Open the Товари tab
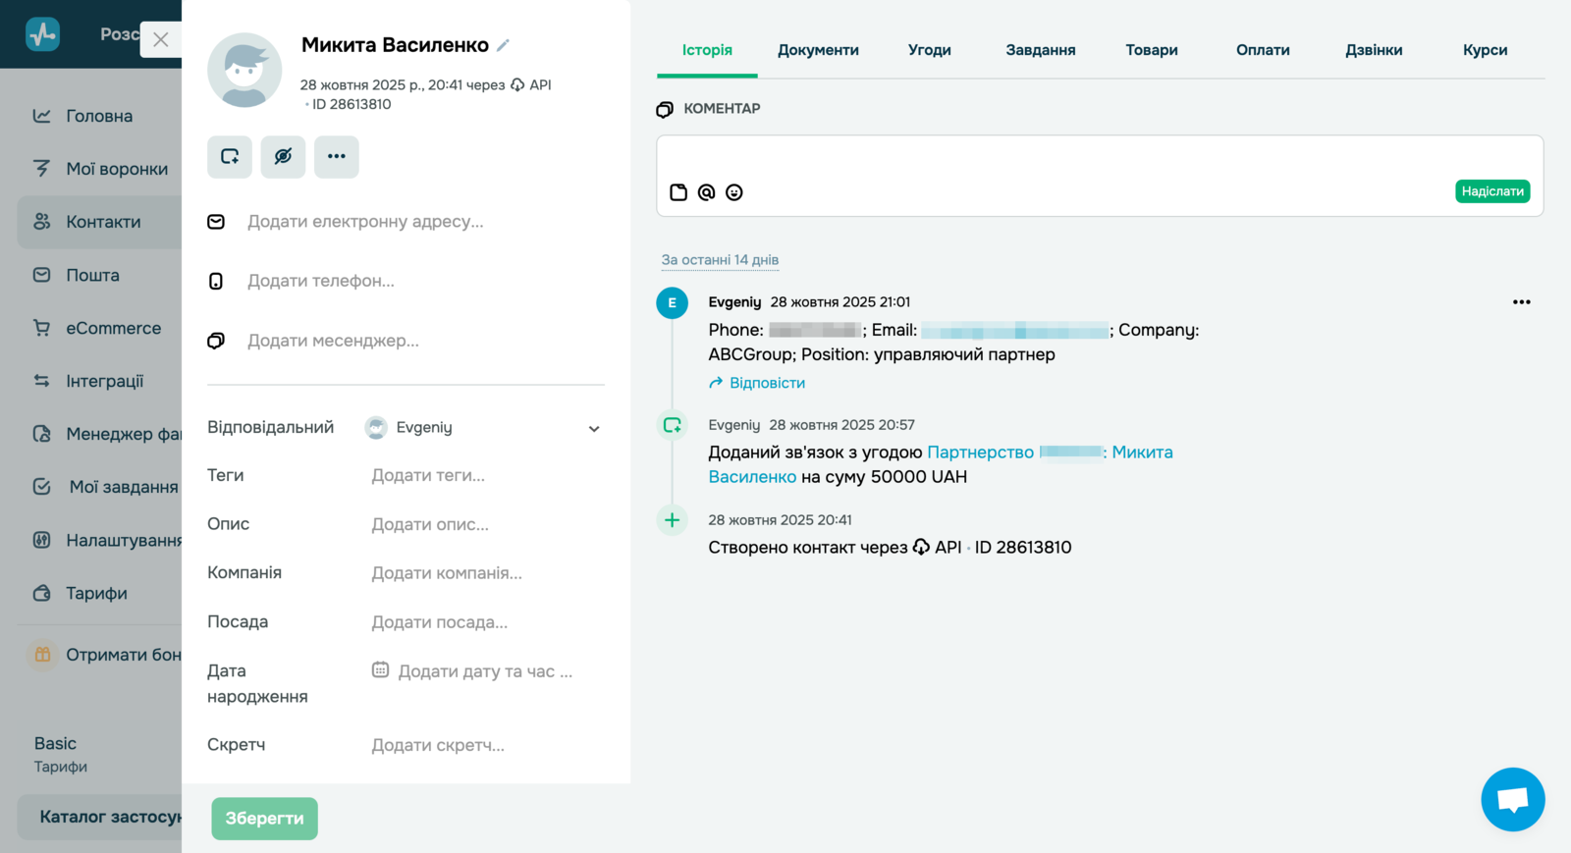 pos(1152,50)
